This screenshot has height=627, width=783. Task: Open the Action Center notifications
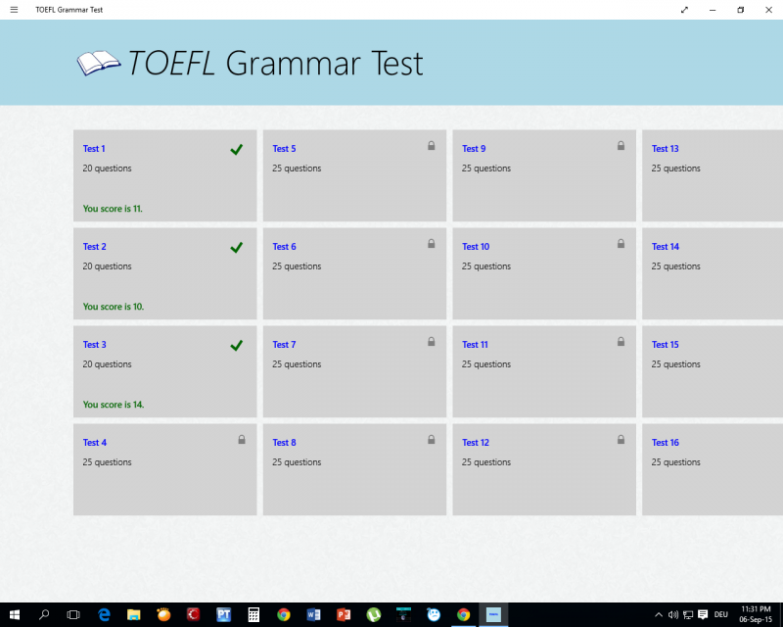click(703, 614)
